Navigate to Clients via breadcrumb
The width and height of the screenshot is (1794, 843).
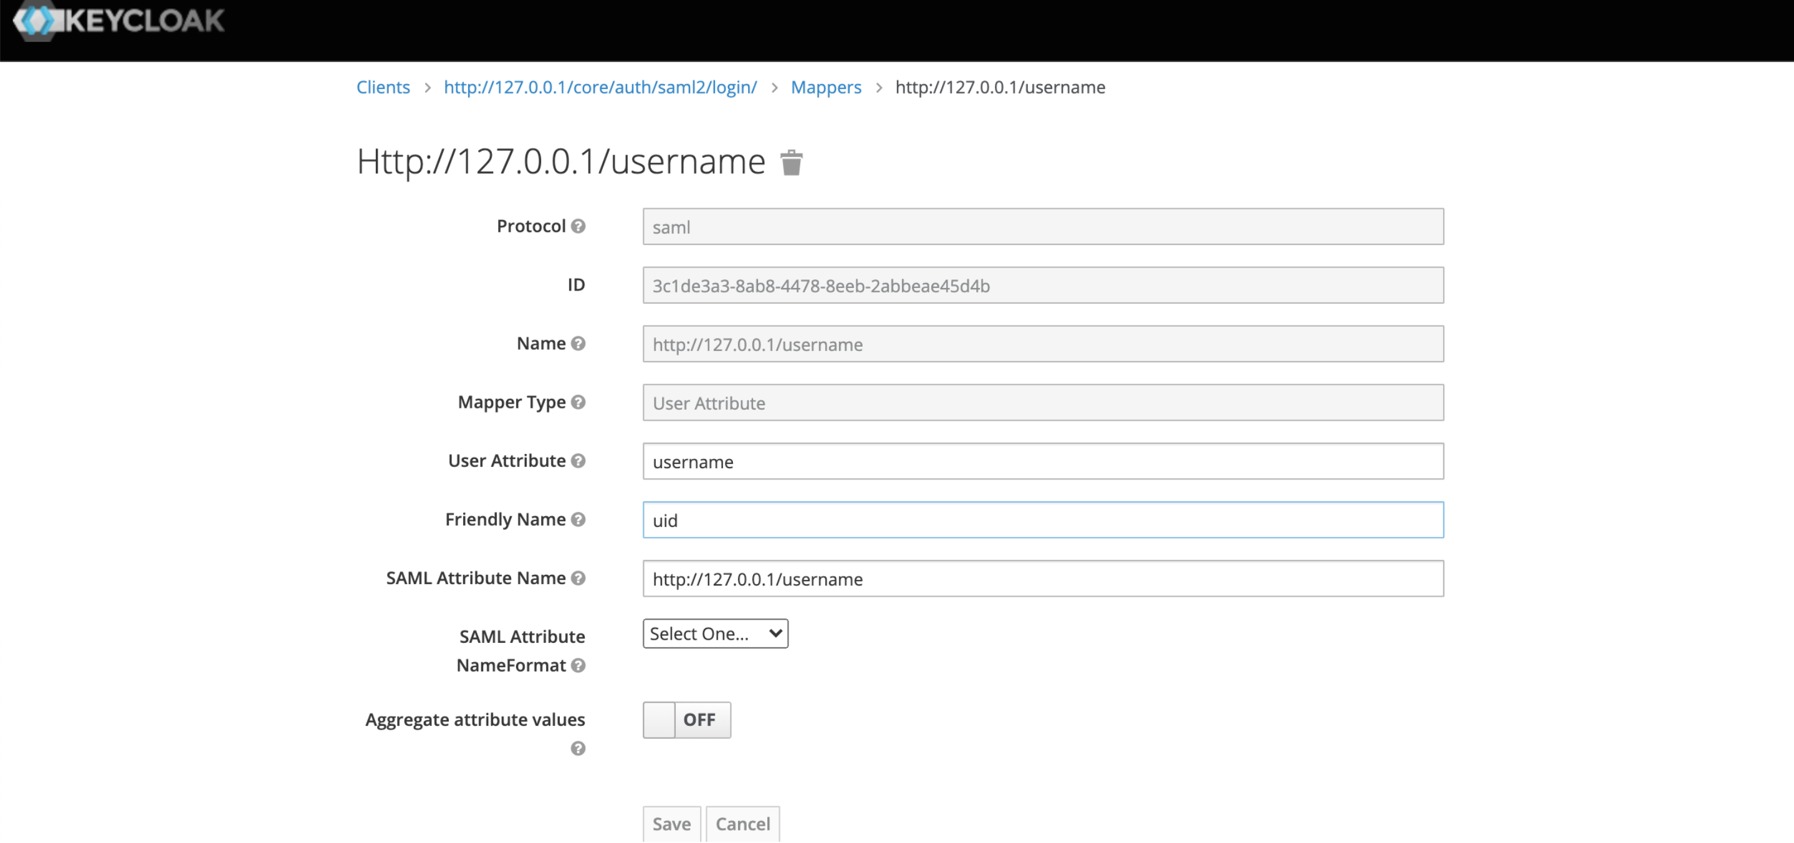383,87
